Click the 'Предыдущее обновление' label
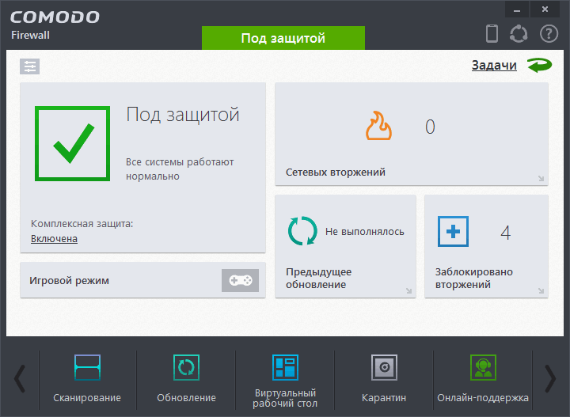The height and width of the screenshot is (417, 570). [x=319, y=278]
